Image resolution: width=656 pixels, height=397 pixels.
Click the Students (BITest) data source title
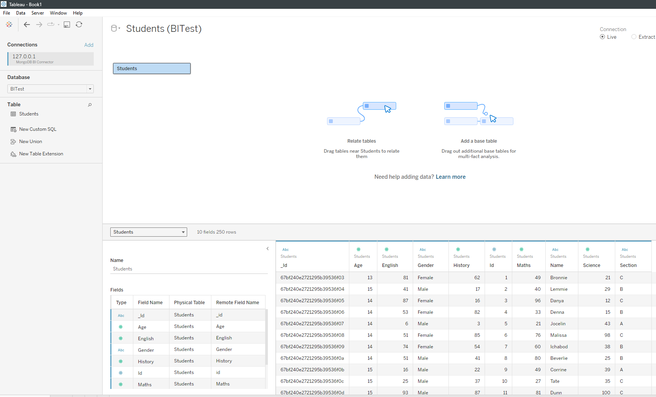[x=164, y=29]
